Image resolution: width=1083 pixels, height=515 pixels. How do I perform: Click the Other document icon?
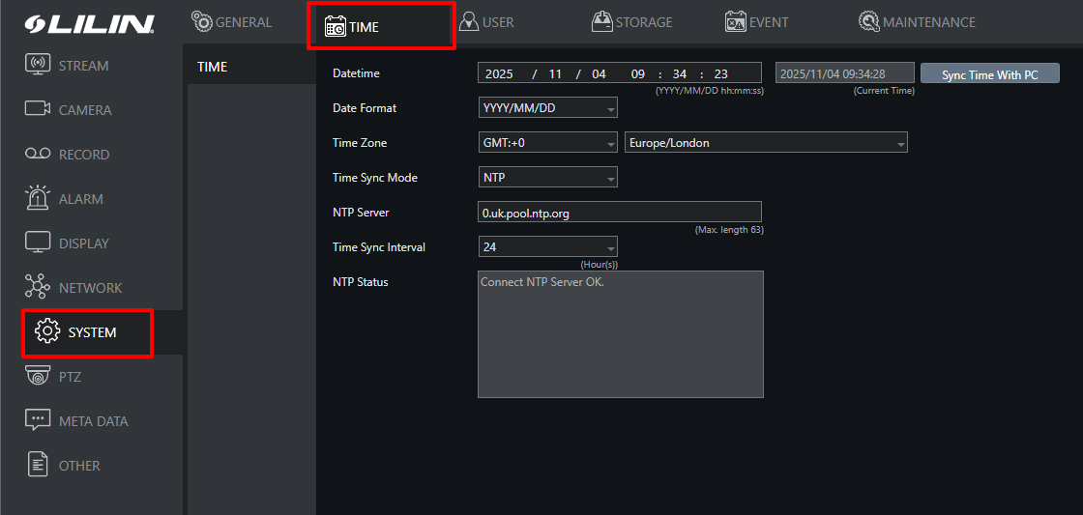[39, 465]
